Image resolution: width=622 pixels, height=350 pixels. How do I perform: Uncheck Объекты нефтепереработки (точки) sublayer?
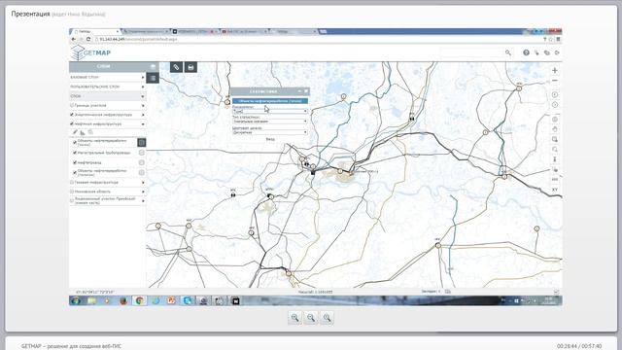(75, 142)
